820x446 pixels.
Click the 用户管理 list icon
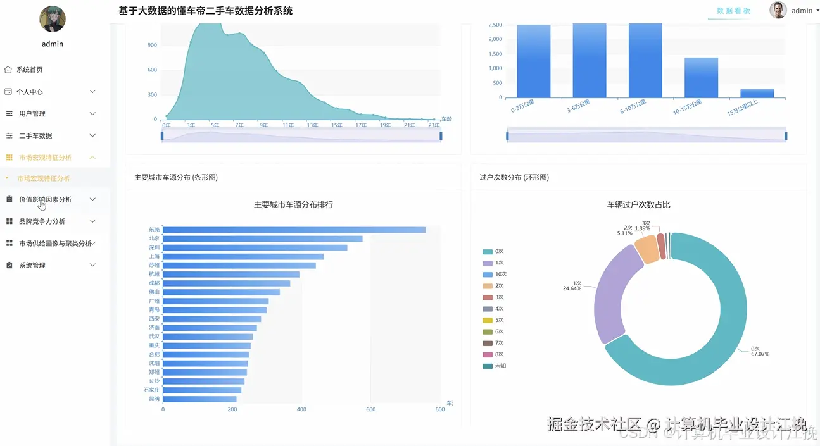click(9, 113)
